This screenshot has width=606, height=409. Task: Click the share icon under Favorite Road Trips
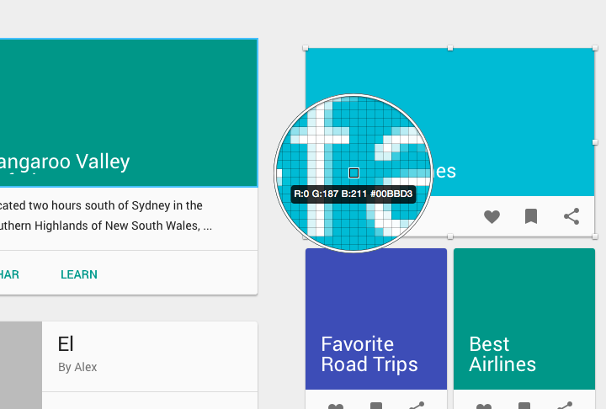pyautogui.click(x=417, y=406)
